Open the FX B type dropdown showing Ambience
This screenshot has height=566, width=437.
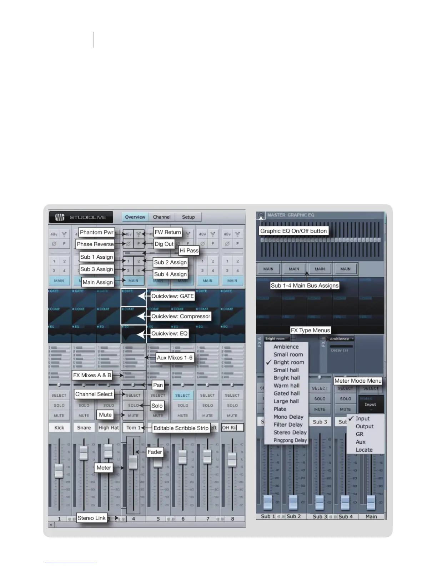pyautogui.click(x=341, y=339)
